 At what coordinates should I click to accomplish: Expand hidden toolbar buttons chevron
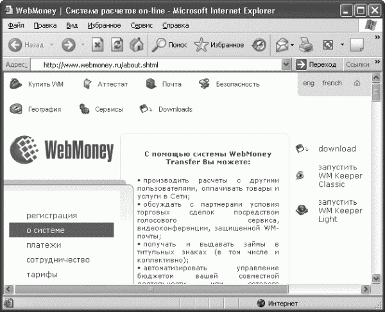click(377, 37)
